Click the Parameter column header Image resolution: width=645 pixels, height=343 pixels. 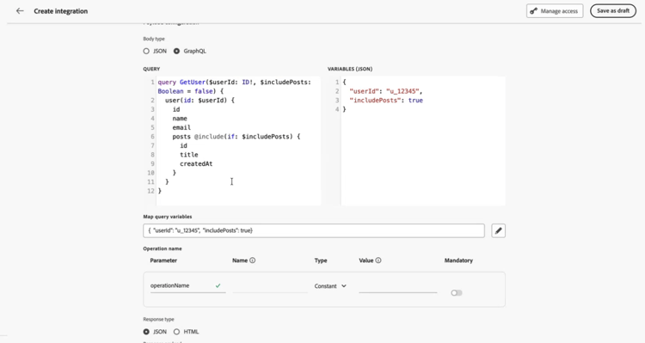(x=163, y=260)
